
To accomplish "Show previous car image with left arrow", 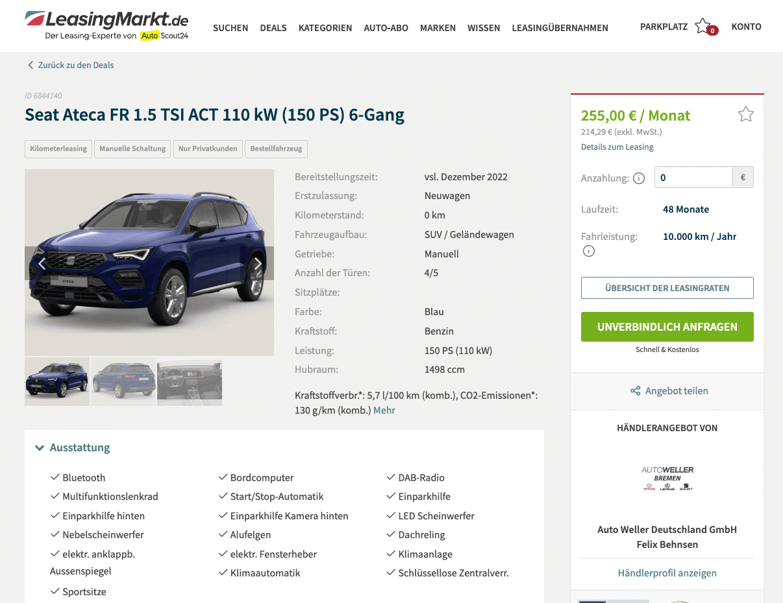I will [42, 263].
